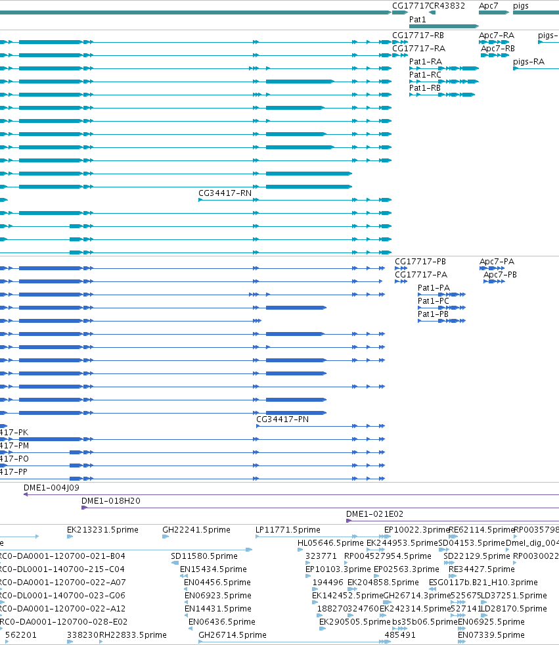The image size is (559, 645).
Task: Click EST label LP11771.5prime
Action: [288, 530]
